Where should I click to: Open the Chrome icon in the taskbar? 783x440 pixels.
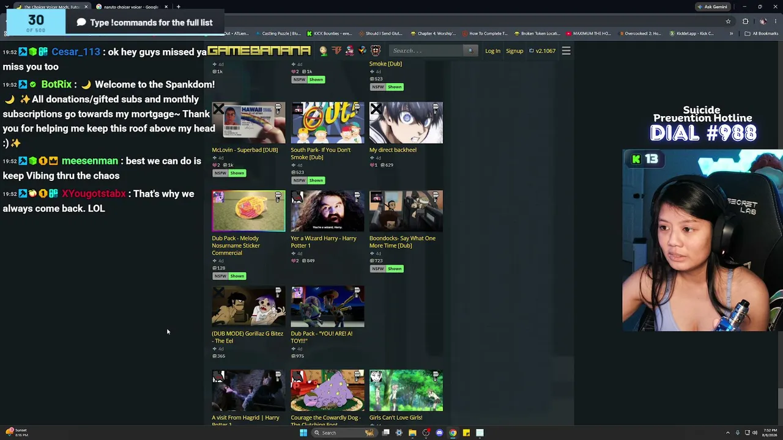[x=453, y=433]
